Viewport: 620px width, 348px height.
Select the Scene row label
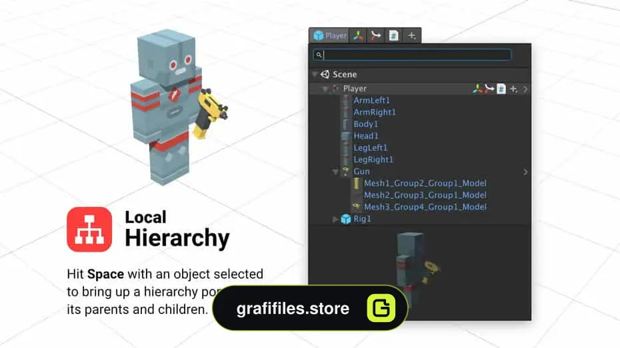tap(345, 74)
